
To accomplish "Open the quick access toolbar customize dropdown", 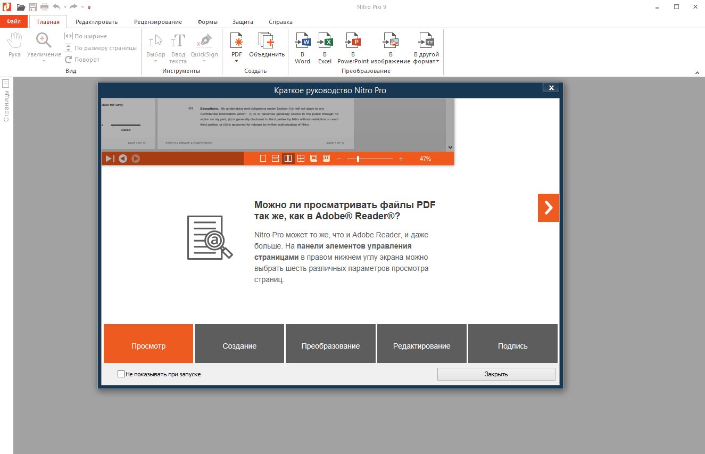I will [x=89, y=7].
